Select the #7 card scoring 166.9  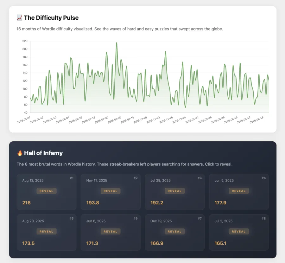[x=175, y=232]
